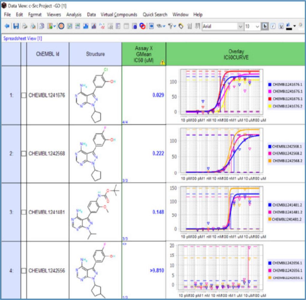
Task: Toggle underline formatting button
Action: tap(281, 26)
